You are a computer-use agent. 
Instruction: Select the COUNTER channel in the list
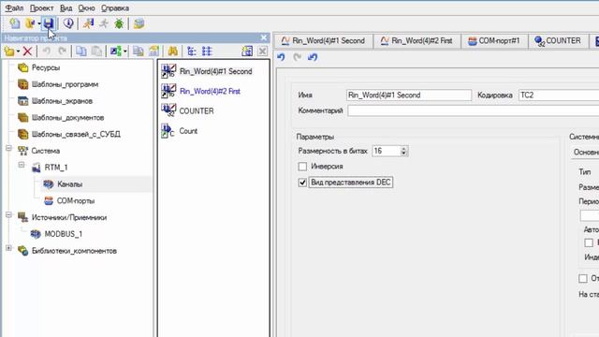(x=197, y=111)
